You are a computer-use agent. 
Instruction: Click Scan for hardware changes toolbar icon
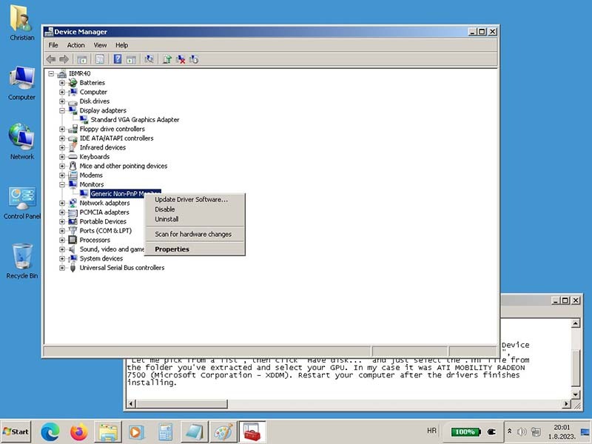149,59
